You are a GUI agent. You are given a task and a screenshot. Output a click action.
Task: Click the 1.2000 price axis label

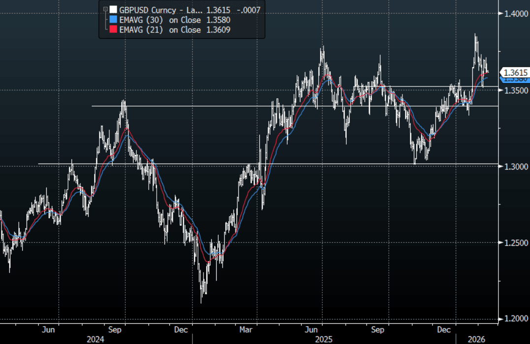click(x=516, y=319)
